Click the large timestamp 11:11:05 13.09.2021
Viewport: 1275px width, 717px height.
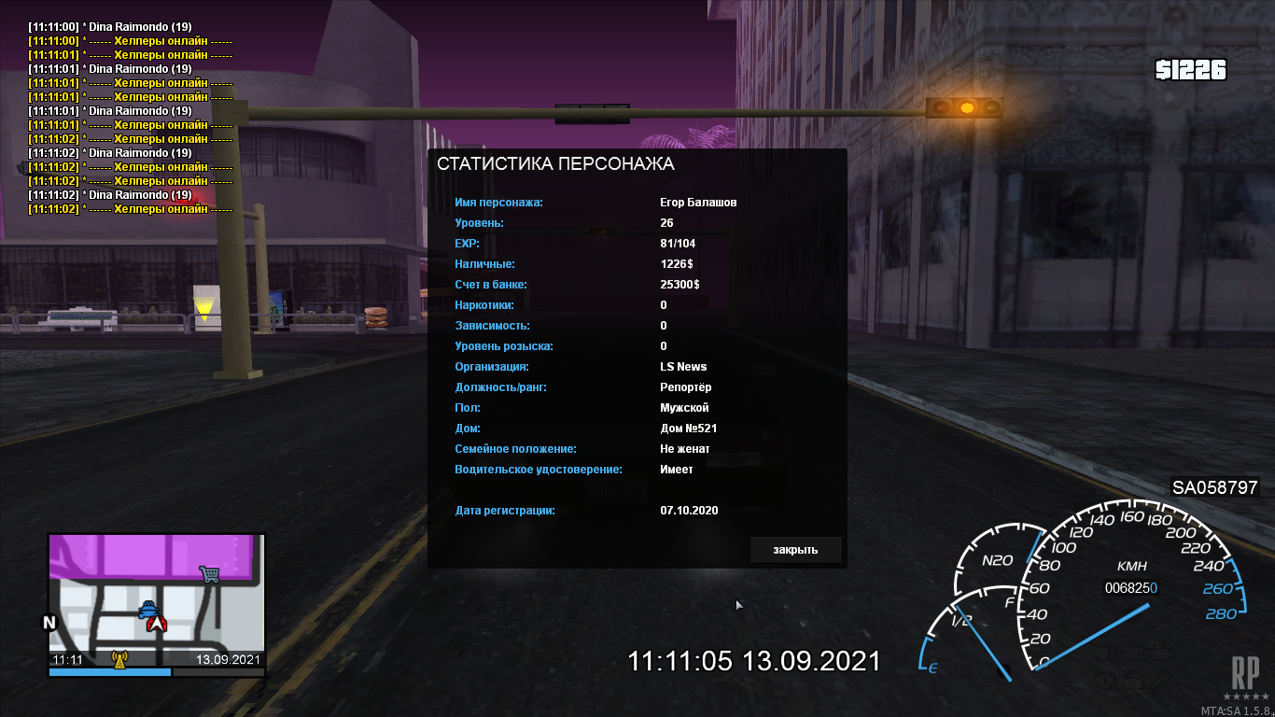[x=753, y=661]
